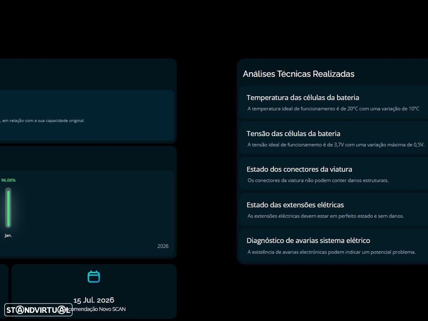The image size is (428, 321).
Task: Select the 96,00% value label
Action: [8, 180]
